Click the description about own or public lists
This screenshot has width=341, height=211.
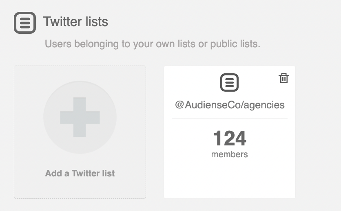tap(153, 44)
